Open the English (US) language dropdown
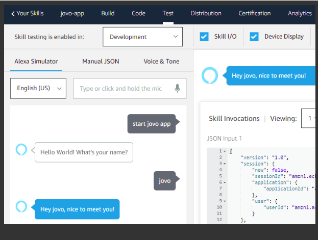Image resolution: width=319 pixels, height=240 pixels. (38, 88)
